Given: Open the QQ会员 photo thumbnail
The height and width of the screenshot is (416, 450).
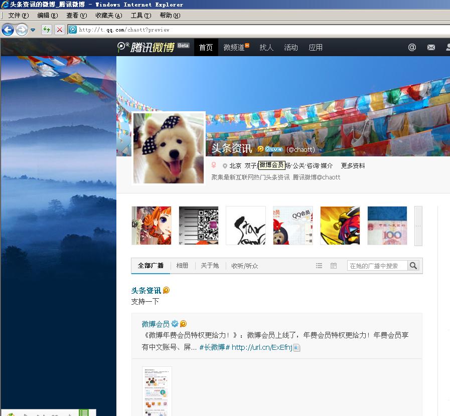Looking at the screenshot, I should [x=293, y=226].
